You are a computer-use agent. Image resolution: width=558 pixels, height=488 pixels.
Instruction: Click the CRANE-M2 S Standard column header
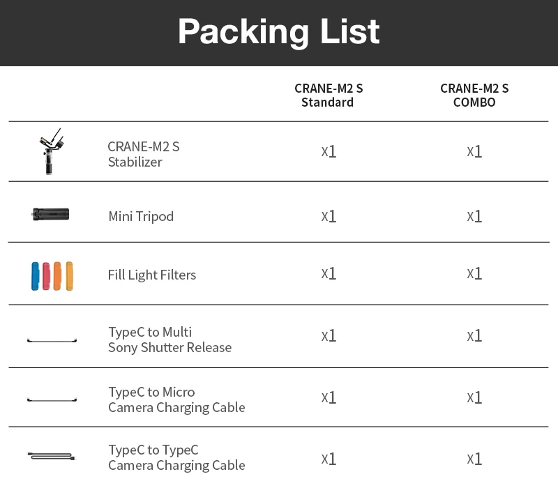(328, 96)
